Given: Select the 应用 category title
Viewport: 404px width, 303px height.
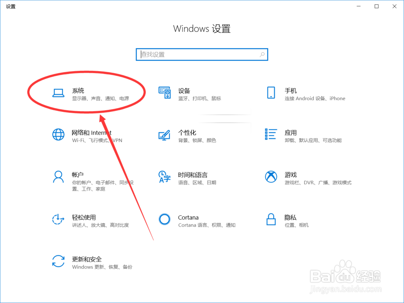Looking at the screenshot, I should tap(290, 133).
